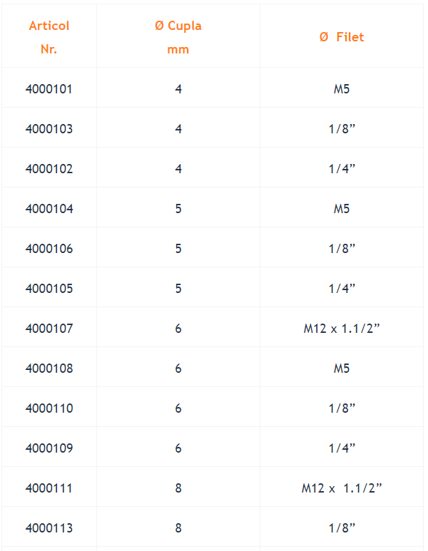This screenshot has width=428, height=551.
Task: Click the M12 x 1.1/2” thread for 4000107
Action: tap(342, 329)
